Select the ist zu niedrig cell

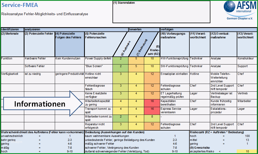coord(39,78)
